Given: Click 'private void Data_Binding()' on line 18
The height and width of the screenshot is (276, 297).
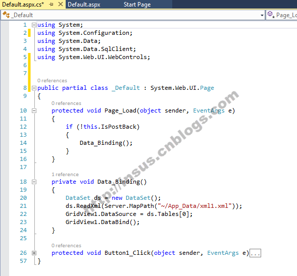Looking at the screenshot, I should [x=99, y=182].
